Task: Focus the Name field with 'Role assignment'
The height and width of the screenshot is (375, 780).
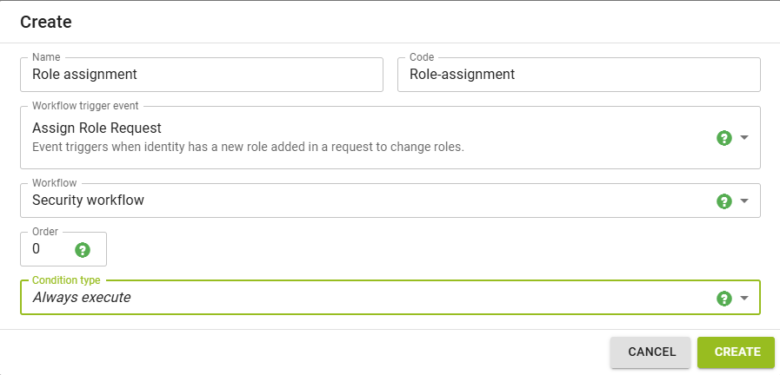Action: coord(201,75)
